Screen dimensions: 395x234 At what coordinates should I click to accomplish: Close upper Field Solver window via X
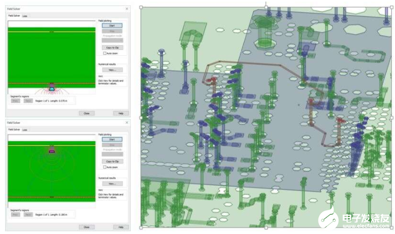click(127, 8)
